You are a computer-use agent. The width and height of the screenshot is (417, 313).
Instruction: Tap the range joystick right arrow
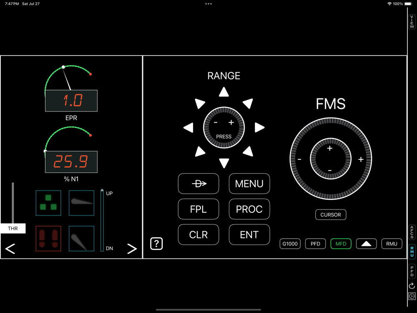(x=259, y=127)
